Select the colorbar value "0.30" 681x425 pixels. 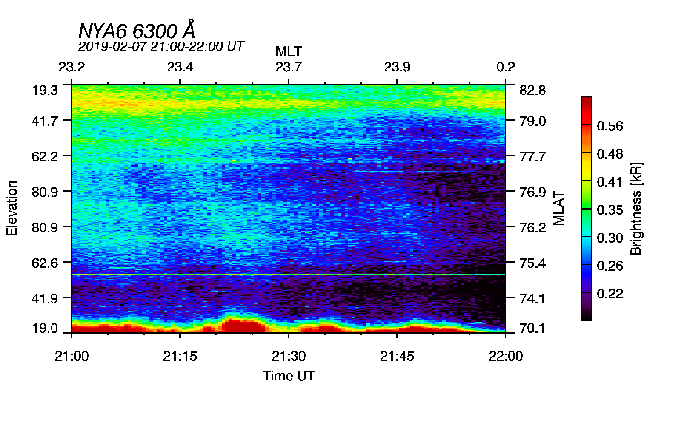[610, 238]
